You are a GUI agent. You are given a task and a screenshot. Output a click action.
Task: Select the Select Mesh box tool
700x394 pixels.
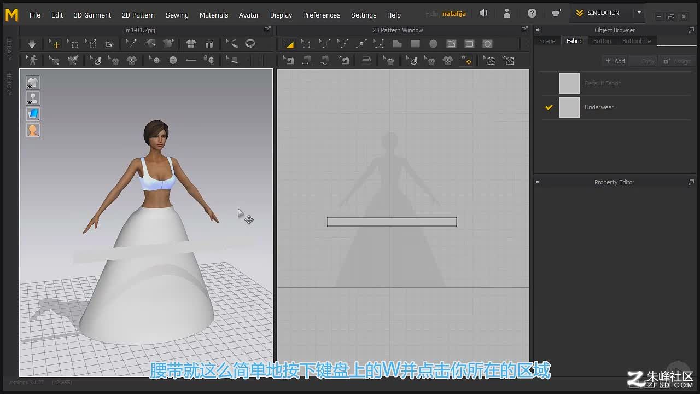73,44
